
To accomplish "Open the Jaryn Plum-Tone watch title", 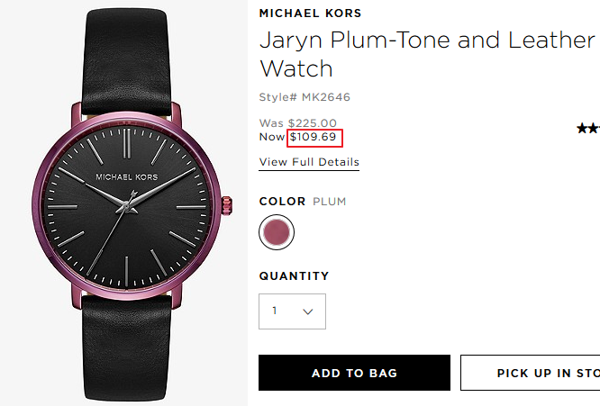I will coord(427,54).
